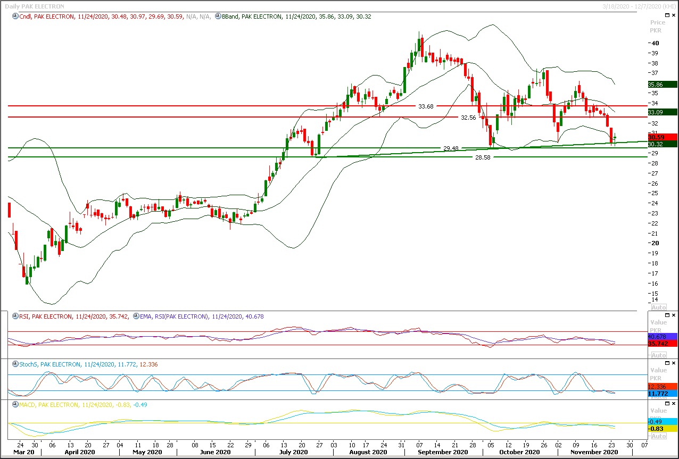The image size is (679, 459).
Task: Click Auto scale button on MACD axis
Action: click(x=659, y=436)
